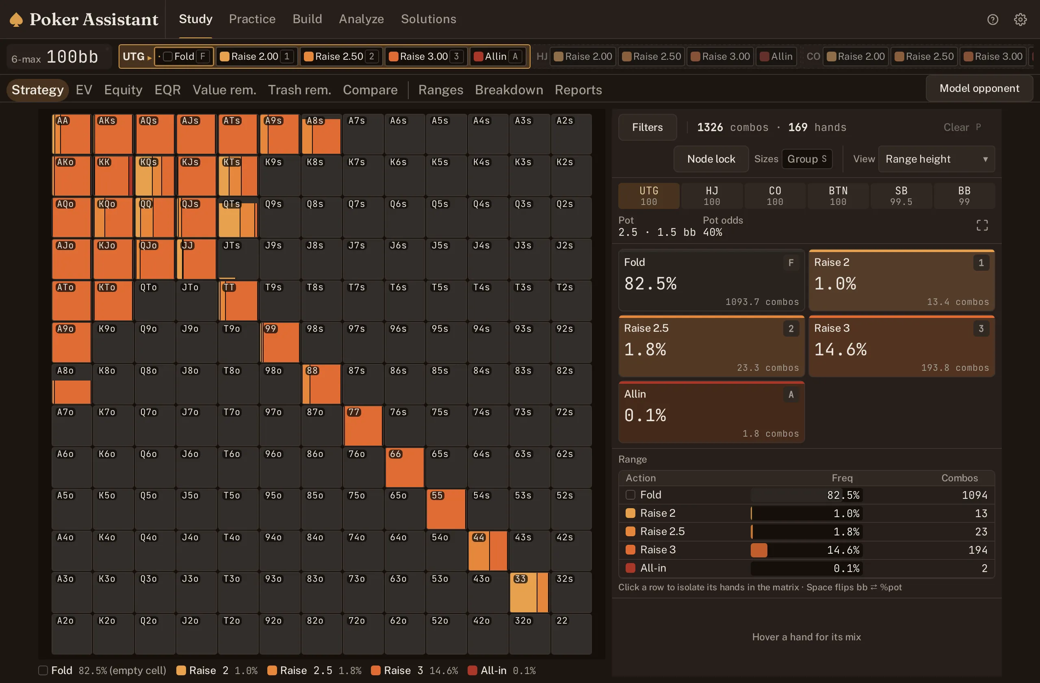Open the Value rem. view
This screenshot has width=1040, height=683.
click(225, 89)
